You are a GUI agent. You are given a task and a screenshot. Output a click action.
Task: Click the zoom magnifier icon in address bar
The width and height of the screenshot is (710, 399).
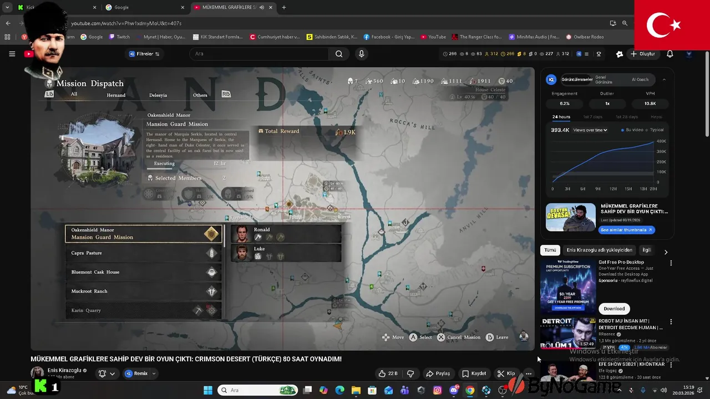pos(625,23)
